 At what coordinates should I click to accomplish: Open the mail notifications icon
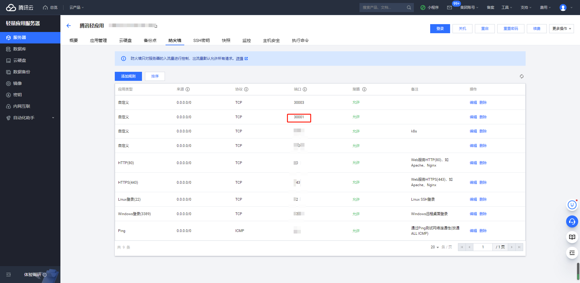(449, 8)
